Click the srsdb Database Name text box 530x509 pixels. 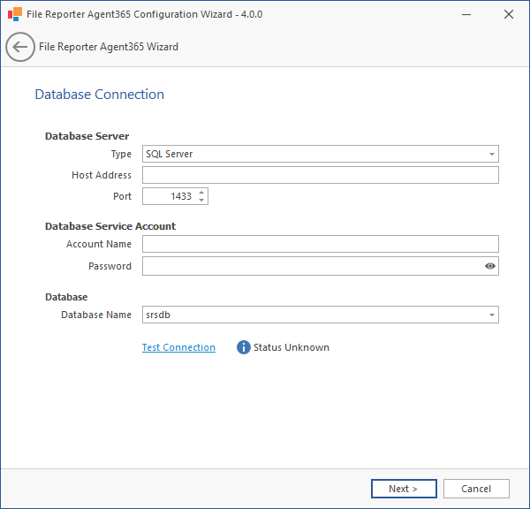tap(311, 315)
